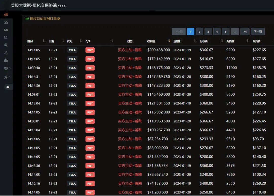Sort table by the 行权价 column arrows
274x196 pixels.
tap(222, 41)
